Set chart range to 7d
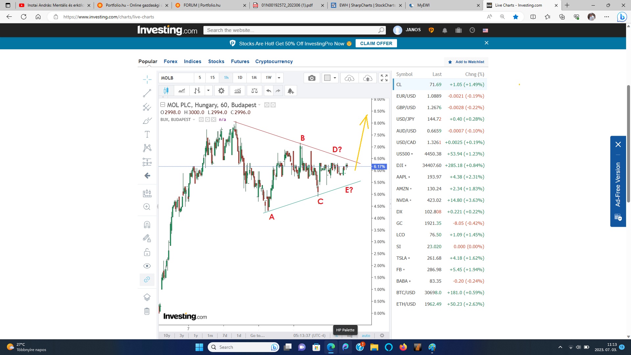This screenshot has height=355, width=631. tap(225, 336)
